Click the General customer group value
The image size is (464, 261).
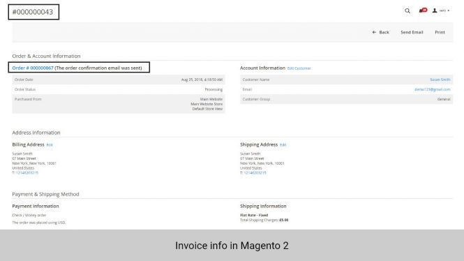click(444, 99)
